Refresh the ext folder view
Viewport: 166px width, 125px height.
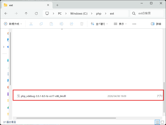coord(36,14)
